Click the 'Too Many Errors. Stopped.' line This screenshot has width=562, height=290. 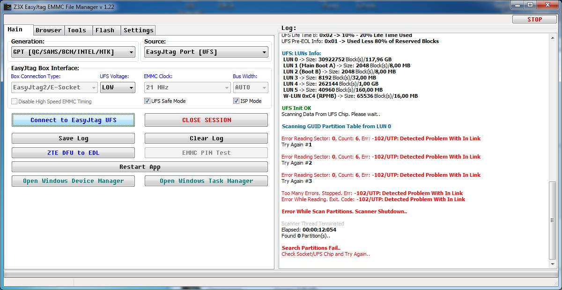(x=372, y=193)
